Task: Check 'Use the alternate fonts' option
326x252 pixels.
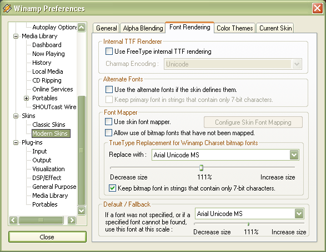Action: point(109,89)
